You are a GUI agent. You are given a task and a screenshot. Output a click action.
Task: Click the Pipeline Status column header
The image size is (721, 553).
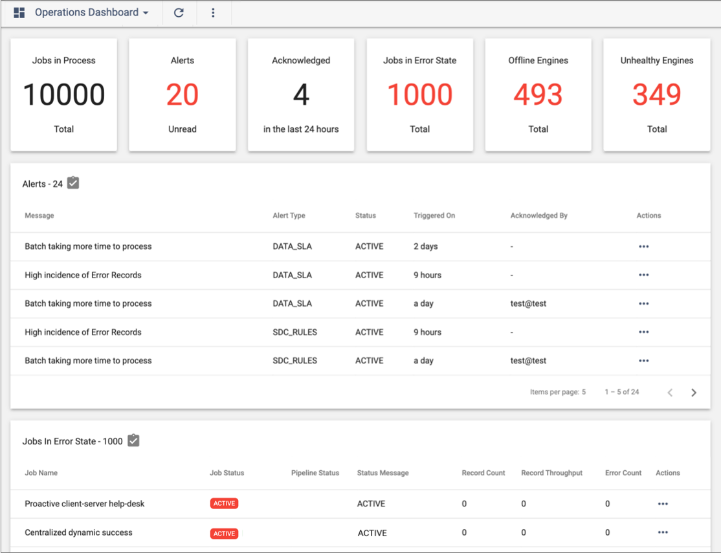point(315,473)
